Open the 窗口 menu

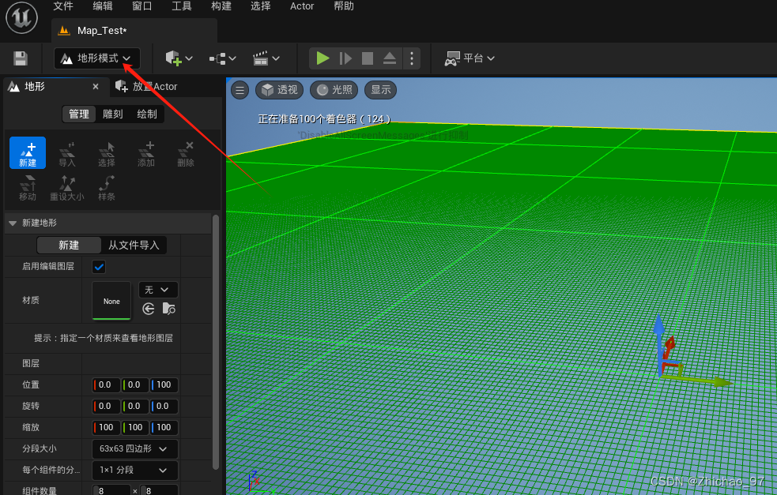coord(141,6)
